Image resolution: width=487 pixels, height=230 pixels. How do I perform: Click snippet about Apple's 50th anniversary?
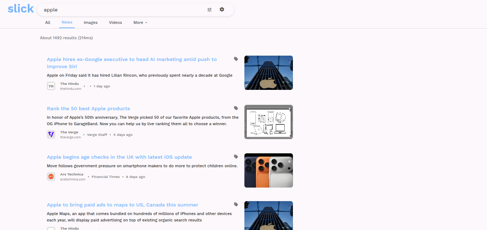143,121
